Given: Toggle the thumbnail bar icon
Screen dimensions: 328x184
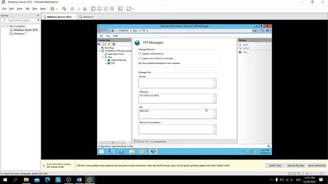Looking at the screenshot, I should pos(99,9).
